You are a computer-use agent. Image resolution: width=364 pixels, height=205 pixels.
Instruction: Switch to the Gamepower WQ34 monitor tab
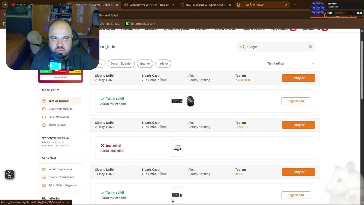(150, 5)
